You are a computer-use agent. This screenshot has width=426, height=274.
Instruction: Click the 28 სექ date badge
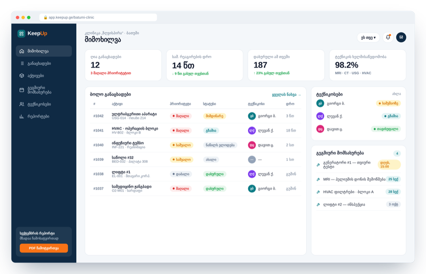point(393,192)
